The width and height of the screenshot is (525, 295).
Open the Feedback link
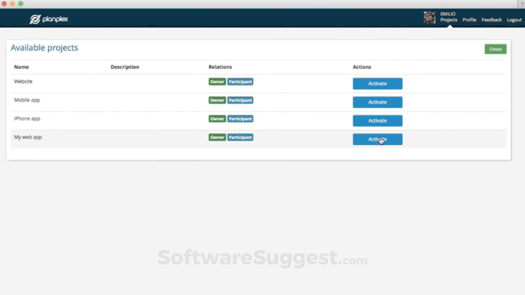[492, 20]
